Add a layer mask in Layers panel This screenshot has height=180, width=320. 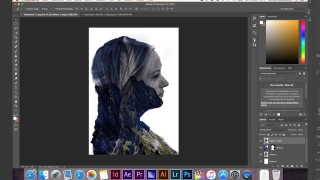click(282, 166)
